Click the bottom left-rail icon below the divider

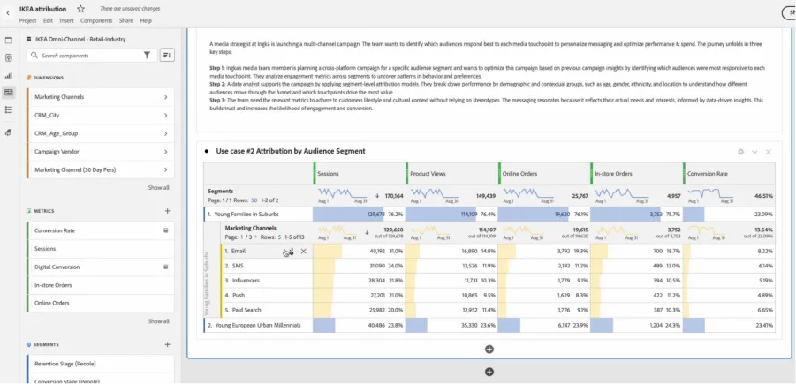[8, 132]
